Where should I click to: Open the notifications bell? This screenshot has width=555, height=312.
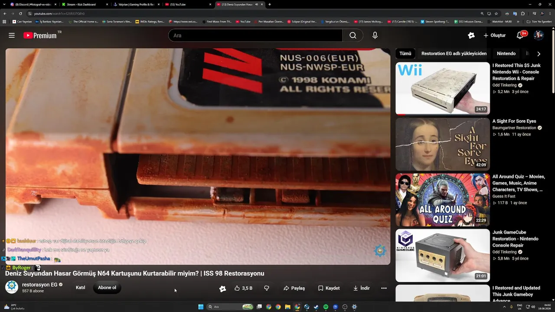[x=520, y=36]
